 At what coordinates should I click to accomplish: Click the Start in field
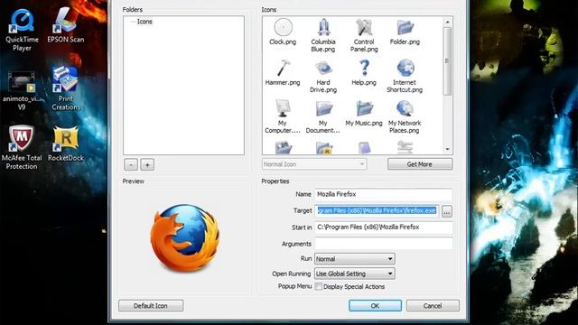pyautogui.click(x=383, y=227)
